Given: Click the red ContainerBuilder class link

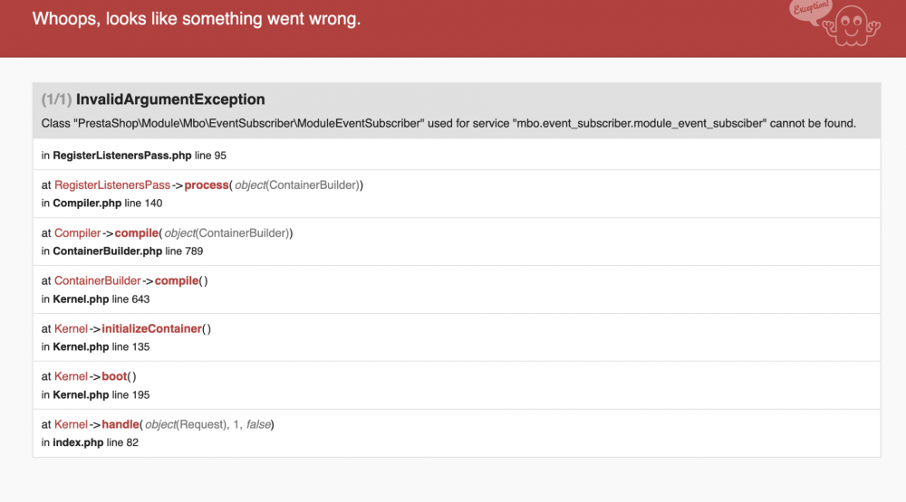Looking at the screenshot, I should (98, 281).
